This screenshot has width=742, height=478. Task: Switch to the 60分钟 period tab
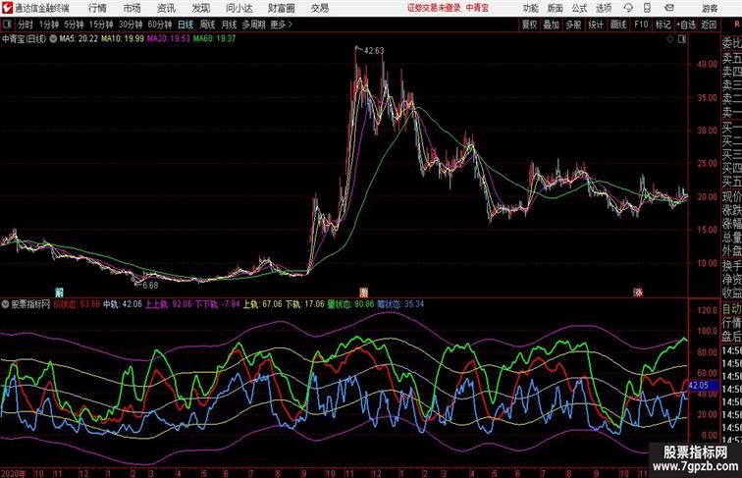(159, 25)
